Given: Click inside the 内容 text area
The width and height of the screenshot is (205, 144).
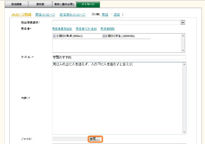Looking at the screenshot, I should pyautogui.click(x=116, y=99).
